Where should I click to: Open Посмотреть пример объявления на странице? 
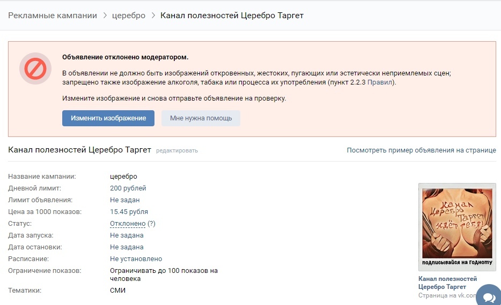point(421,150)
